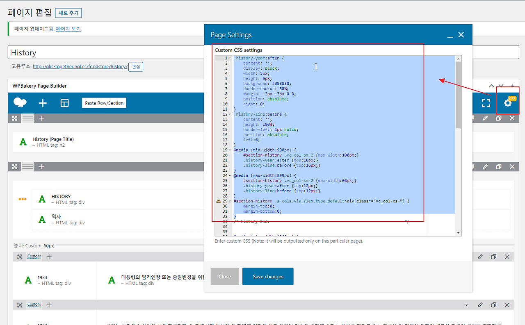Open the Templates panel icon
This screenshot has height=325, width=525.
click(65, 103)
